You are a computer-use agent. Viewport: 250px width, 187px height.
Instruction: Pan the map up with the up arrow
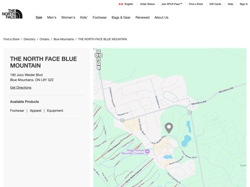click(x=98, y=51)
